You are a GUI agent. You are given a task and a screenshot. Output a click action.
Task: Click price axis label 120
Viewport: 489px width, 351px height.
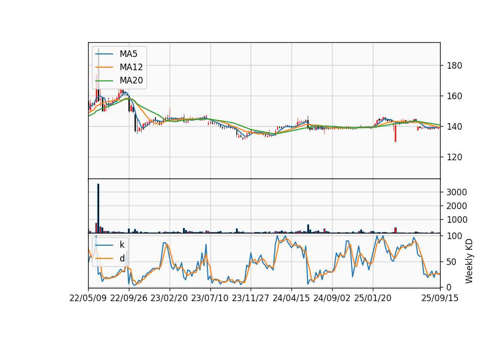point(454,157)
